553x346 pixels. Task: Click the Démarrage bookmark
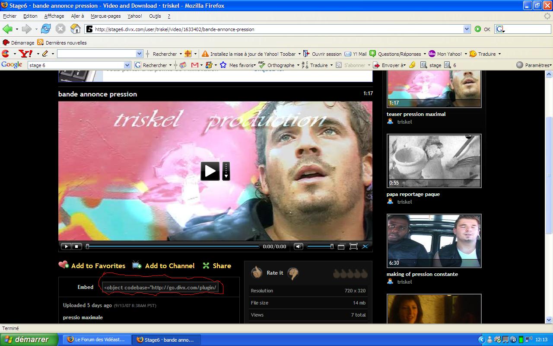click(x=19, y=42)
